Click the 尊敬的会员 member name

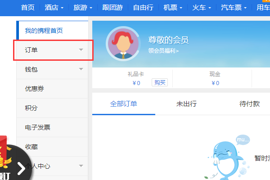coord(168,40)
